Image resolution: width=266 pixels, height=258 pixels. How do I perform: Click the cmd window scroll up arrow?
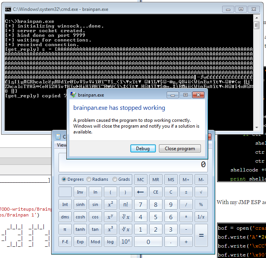257,18
